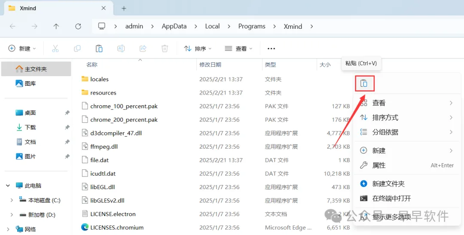Go up one folder level
The height and width of the screenshot is (235, 464).
tap(56, 26)
